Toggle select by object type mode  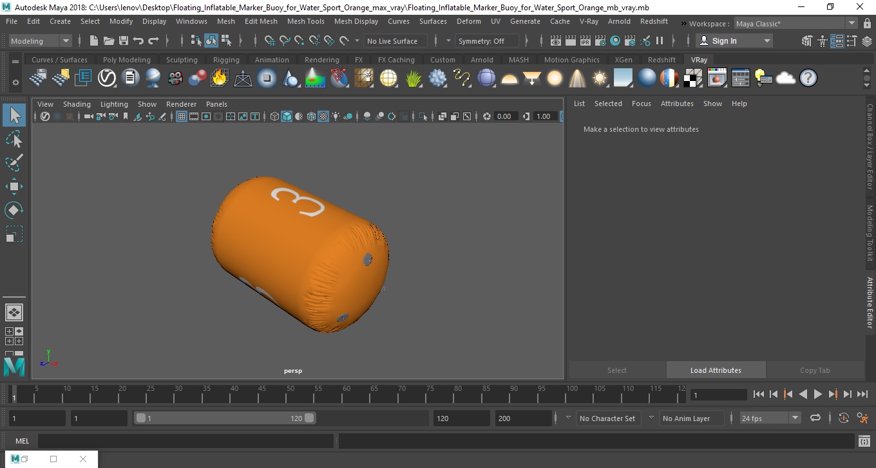click(x=211, y=40)
